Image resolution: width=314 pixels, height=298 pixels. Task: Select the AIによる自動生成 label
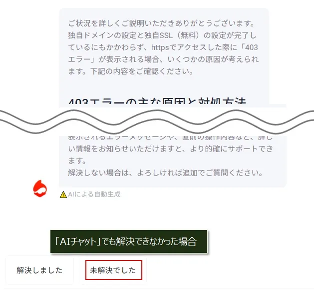[94, 194]
